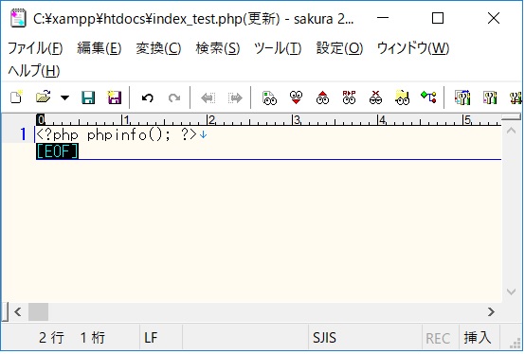
Task: Click the vertical scrollbar down arrow
Action: 511,292
